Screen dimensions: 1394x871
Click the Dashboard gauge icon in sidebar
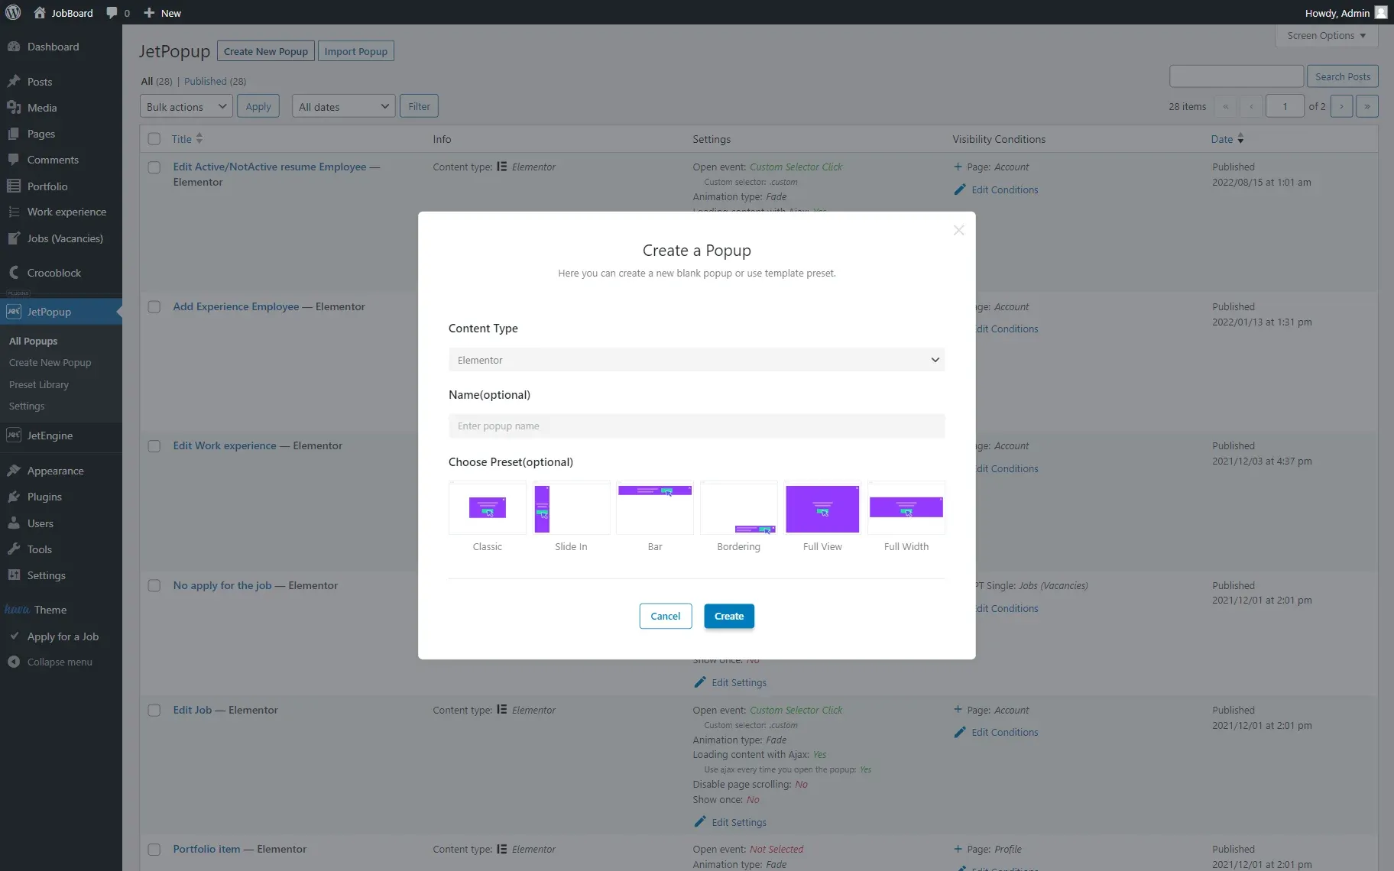pos(14,47)
